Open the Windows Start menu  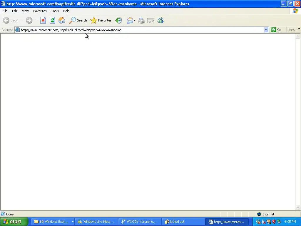point(14,222)
